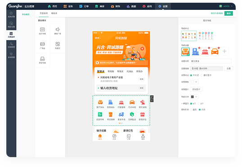This screenshot has height=167, width=242.
Task: Open the admin user dropdown menu
Action: point(226,6)
